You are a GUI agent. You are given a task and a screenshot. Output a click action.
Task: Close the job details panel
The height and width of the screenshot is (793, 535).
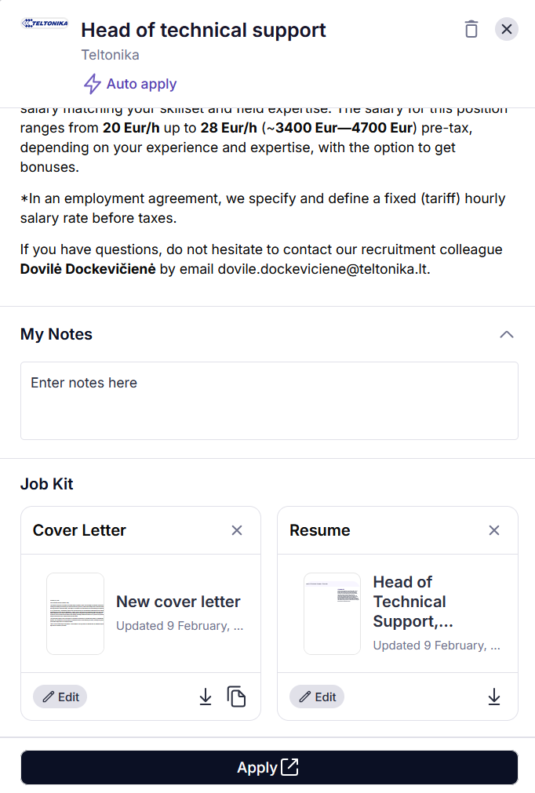tap(507, 29)
